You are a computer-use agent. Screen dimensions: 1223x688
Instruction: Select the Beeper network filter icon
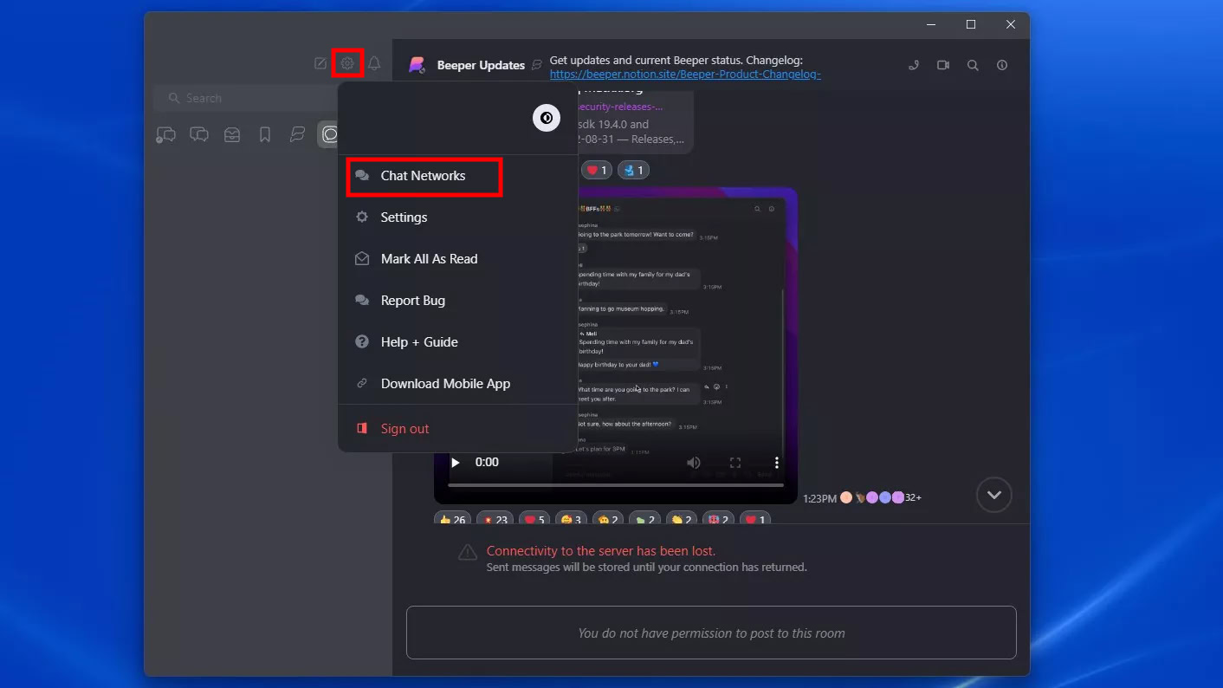click(298, 134)
